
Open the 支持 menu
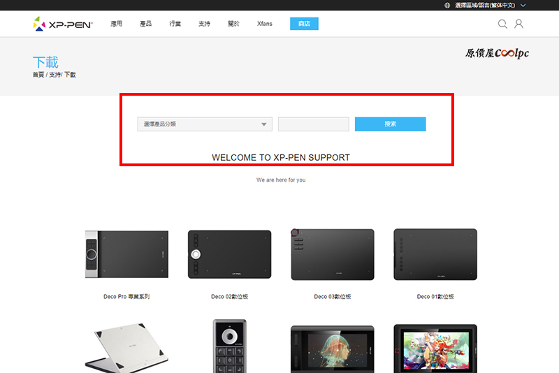(204, 24)
